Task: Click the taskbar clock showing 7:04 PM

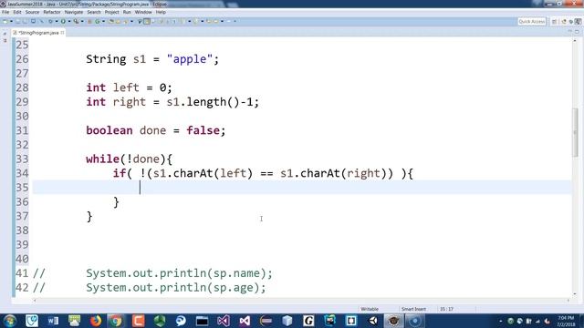Action: (566, 321)
